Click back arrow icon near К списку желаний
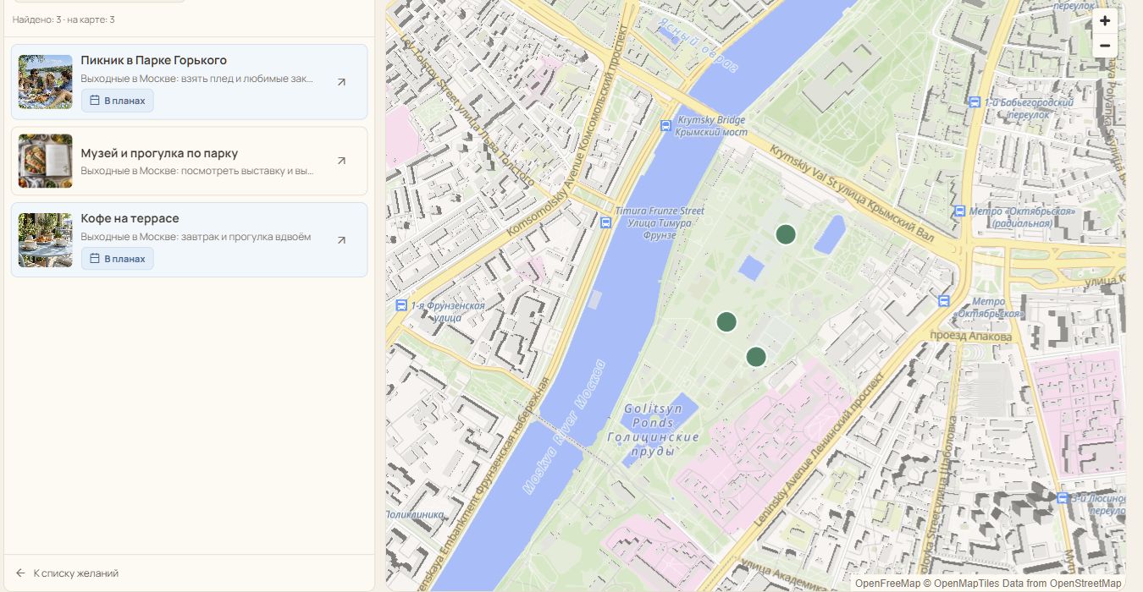The height and width of the screenshot is (592, 1143). [x=21, y=573]
